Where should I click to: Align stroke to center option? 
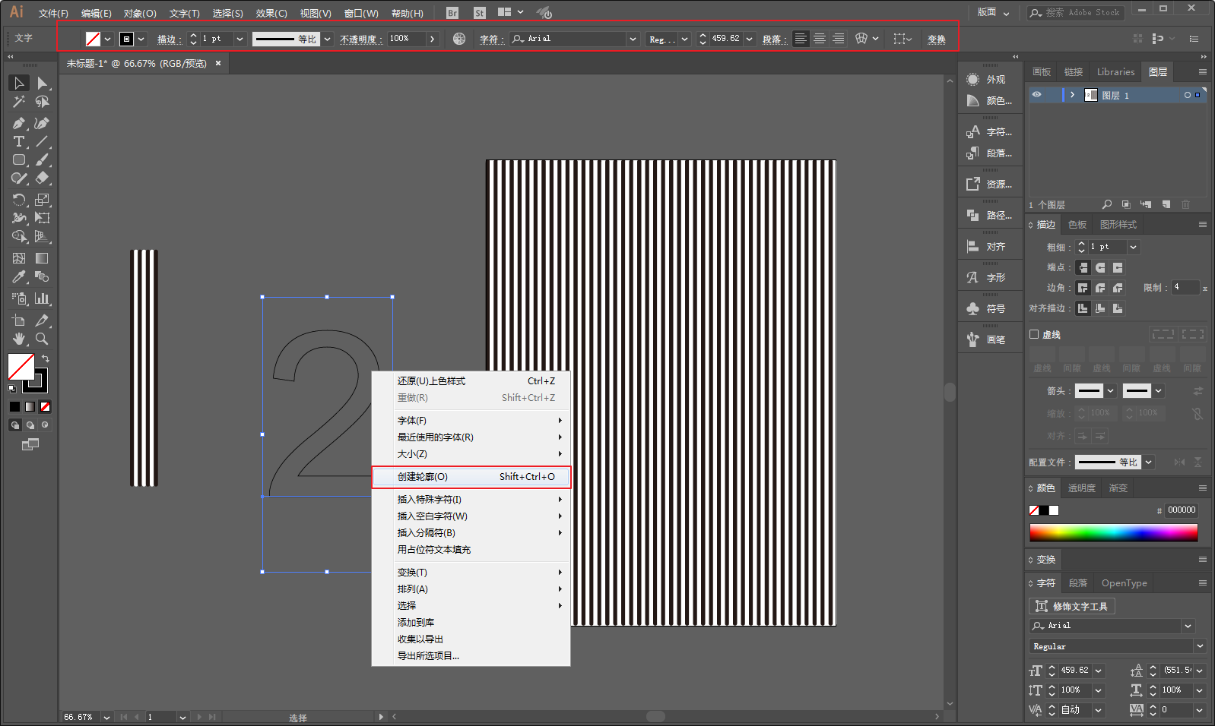click(x=1083, y=308)
